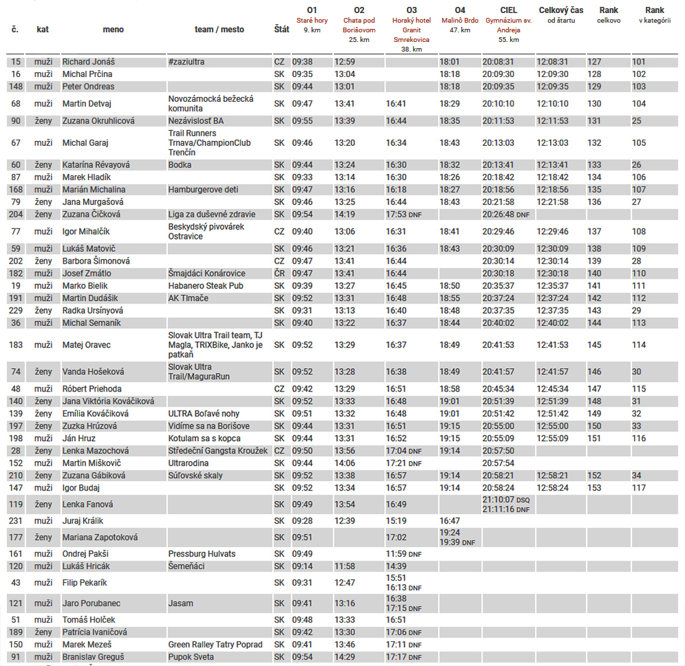Click the Green Ralley Tatry Poprad team

[215, 645]
